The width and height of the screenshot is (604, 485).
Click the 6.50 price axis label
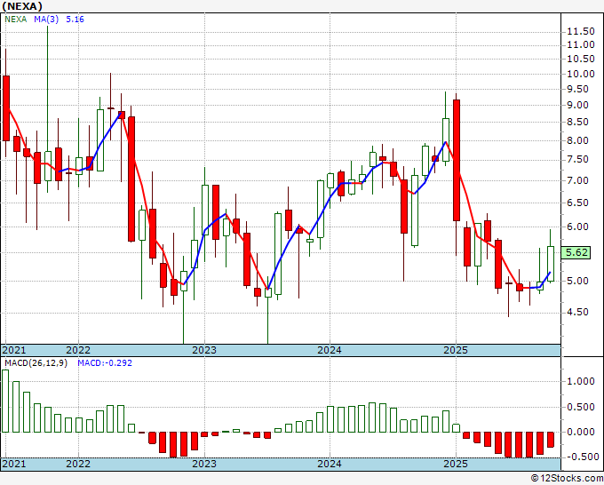tap(578, 203)
